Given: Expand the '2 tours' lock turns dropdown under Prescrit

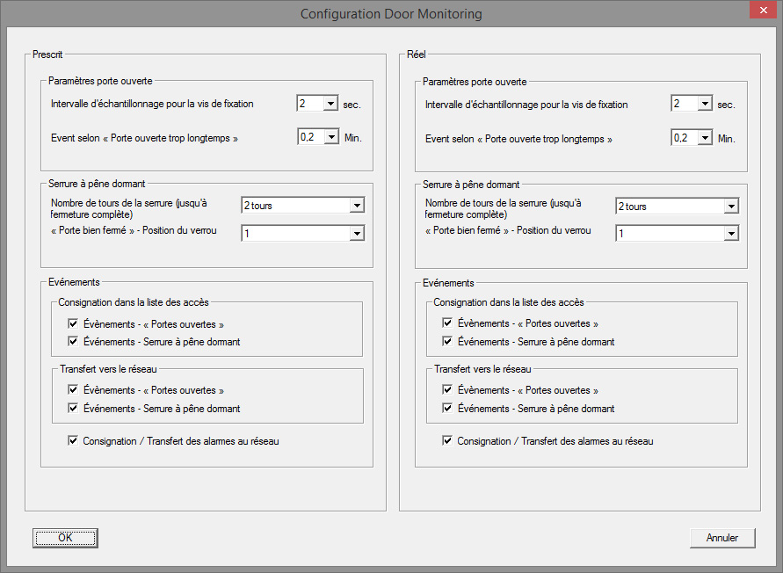Looking at the screenshot, I should pos(358,205).
